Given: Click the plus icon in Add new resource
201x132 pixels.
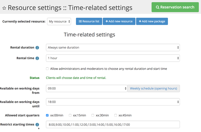Looking at the screenshot, I should point(107,21).
